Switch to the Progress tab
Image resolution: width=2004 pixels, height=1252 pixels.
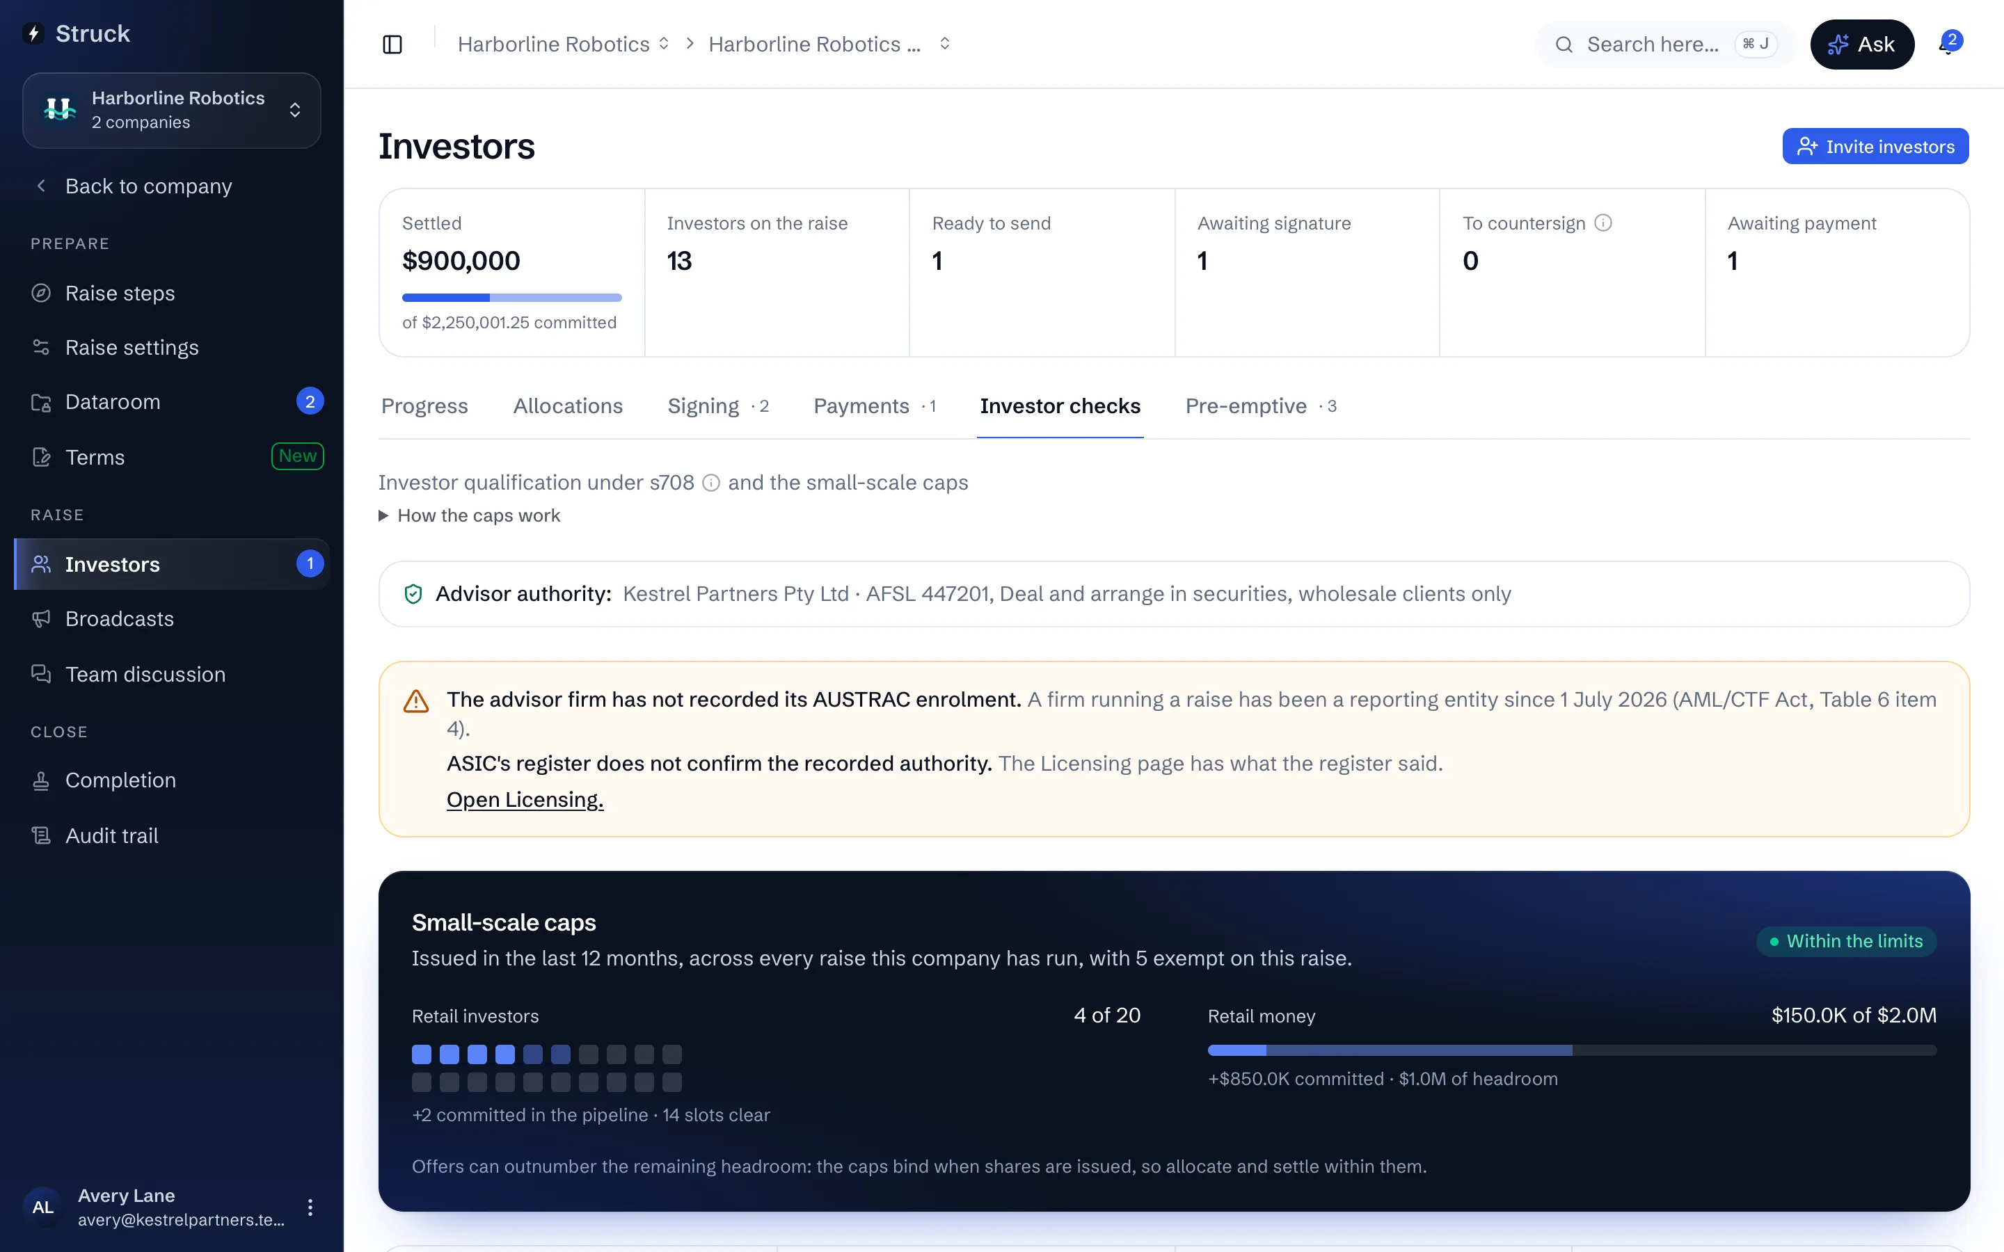pyautogui.click(x=425, y=406)
